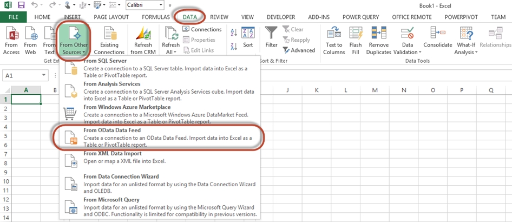
Task: Click the Text to Columns icon
Action: click(x=334, y=40)
